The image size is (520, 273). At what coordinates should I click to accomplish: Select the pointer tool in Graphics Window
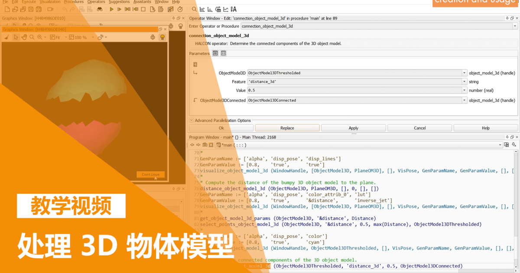pyautogui.click(x=16, y=37)
